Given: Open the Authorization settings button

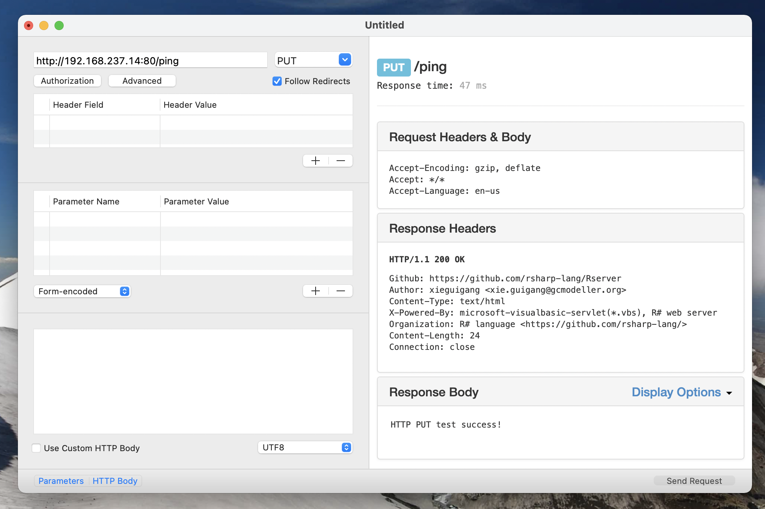Looking at the screenshot, I should tap(67, 81).
